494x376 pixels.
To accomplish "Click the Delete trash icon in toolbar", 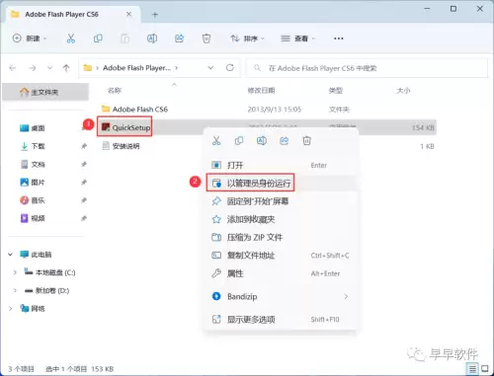I will tap(206, 38).
